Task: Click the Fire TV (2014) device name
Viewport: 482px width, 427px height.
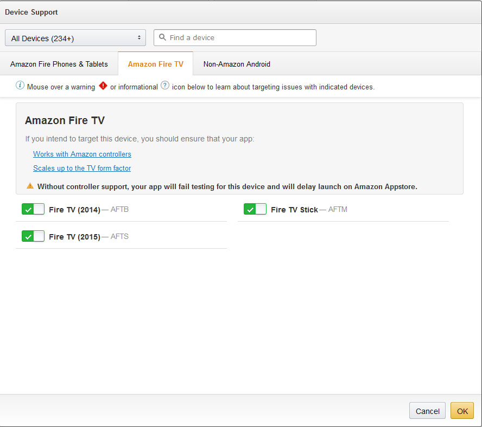Action: [x=75, y=210]
